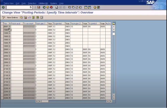Click horizontal scroll-left arrow at bar start

pos(37,101)
